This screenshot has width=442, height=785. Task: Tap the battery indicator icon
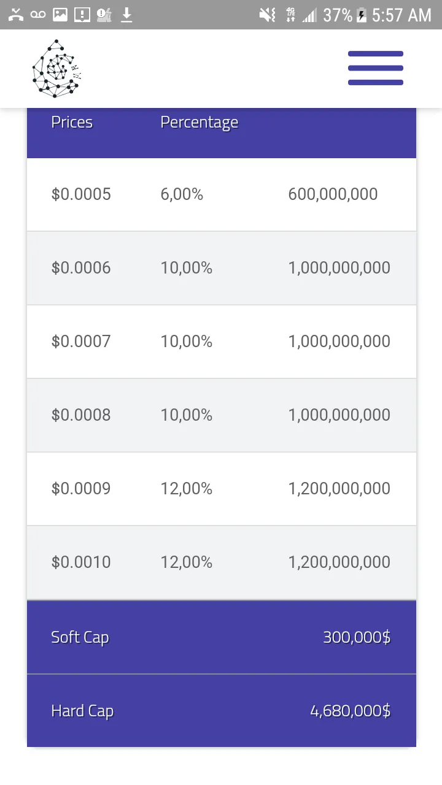[x=362, y=15]
